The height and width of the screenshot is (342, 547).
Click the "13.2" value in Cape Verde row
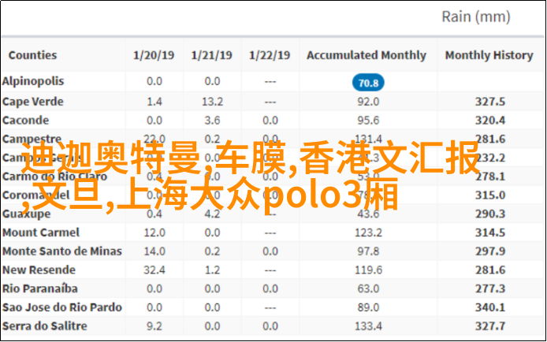tap(212, 102)
